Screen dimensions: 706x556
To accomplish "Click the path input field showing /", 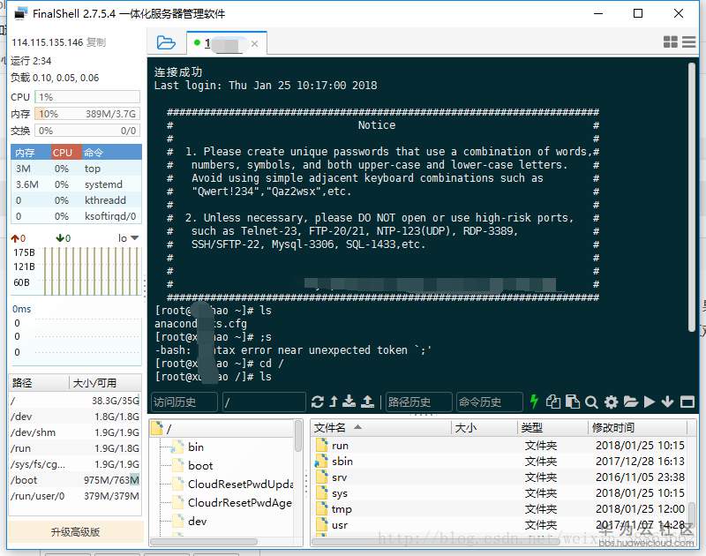I will tap(264, 402).
